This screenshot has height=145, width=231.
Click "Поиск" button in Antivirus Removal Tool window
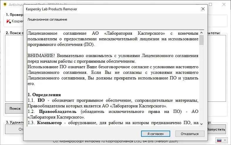(x=14, y=109)
